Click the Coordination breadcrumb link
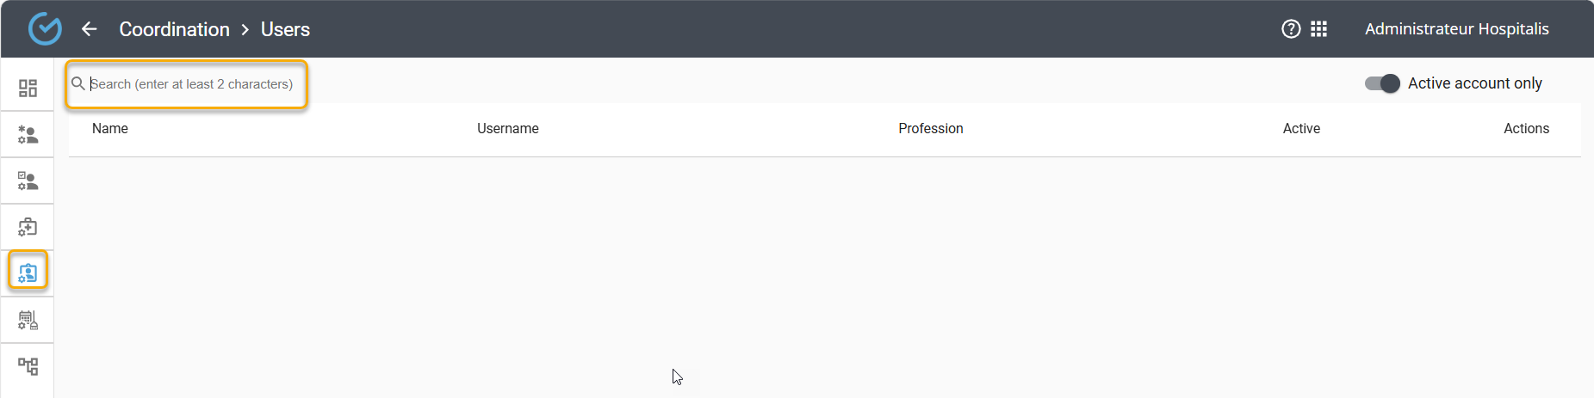1594x398 pixels. point(174,29)
